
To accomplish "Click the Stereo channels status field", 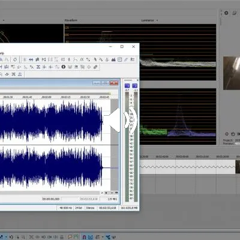I will point(90,208).
